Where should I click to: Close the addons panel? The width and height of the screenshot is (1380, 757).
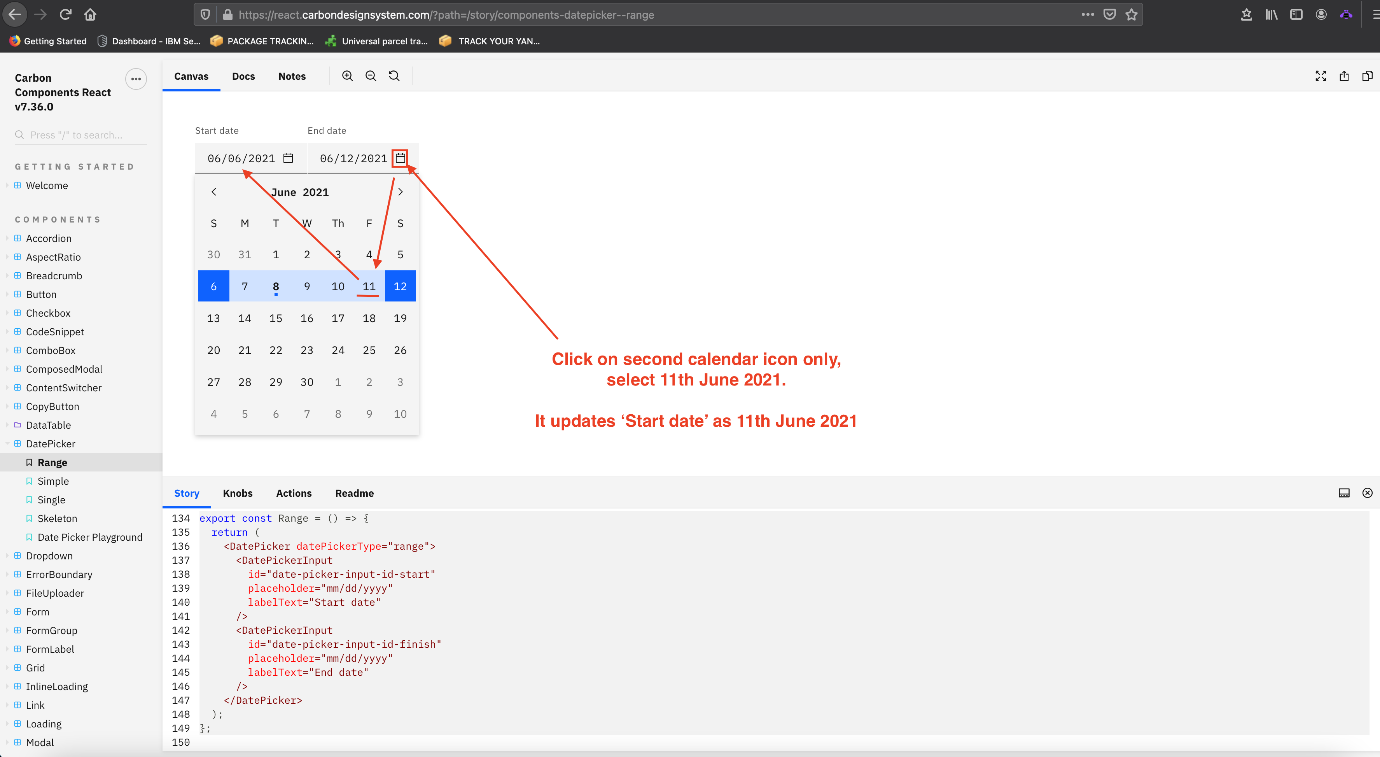(x=1367, y=493)
